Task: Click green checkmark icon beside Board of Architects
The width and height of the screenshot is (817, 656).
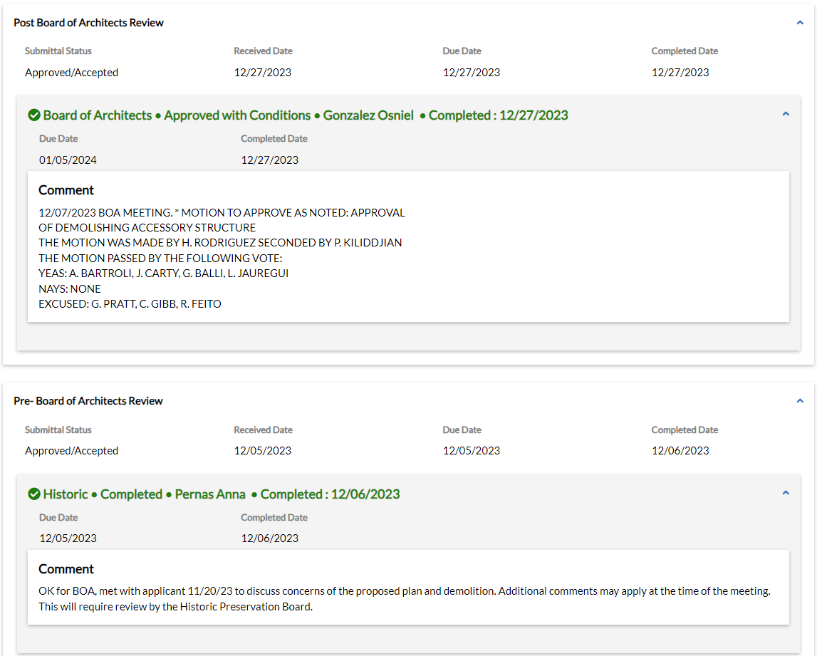Action: (33, 115)
